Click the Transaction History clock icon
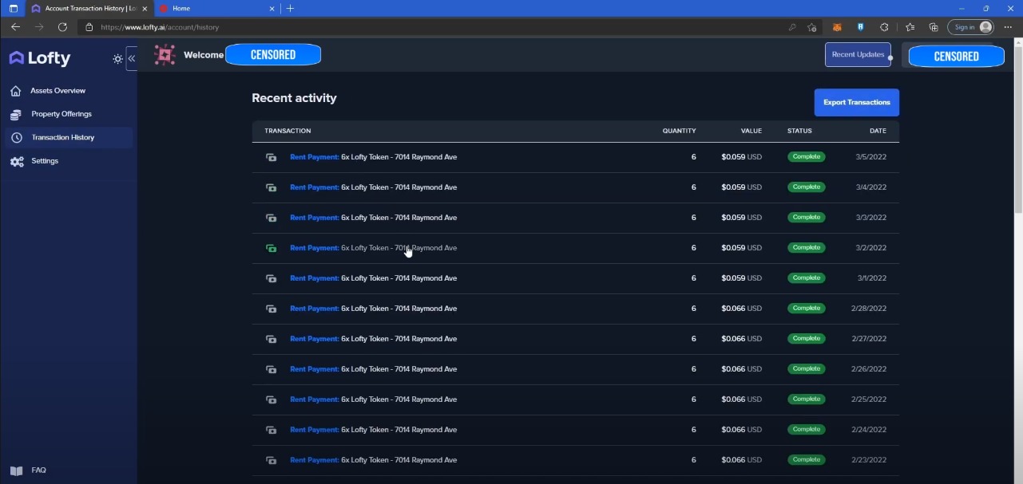The width and height of the screenshot is (1023, 484). coord(16,138)
